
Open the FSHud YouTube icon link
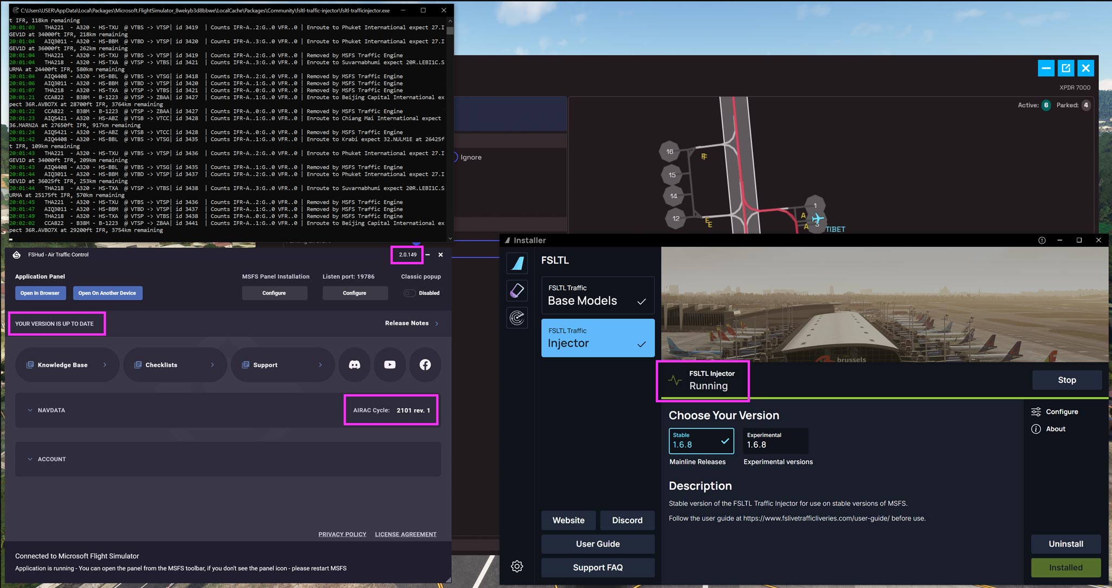[x=390, y=365]
